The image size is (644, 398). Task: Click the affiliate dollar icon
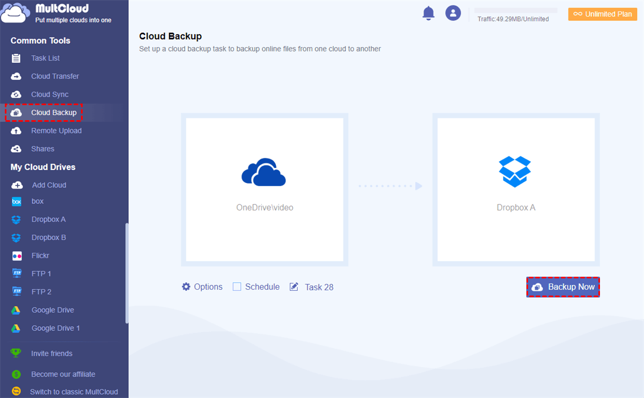pos(16,374)
